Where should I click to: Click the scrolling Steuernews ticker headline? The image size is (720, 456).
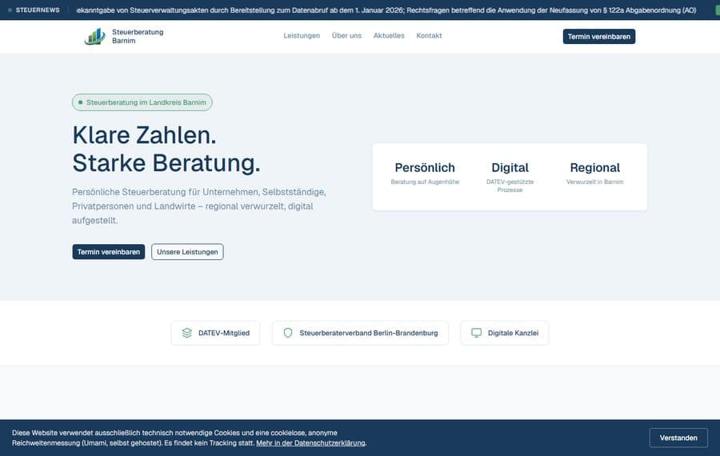(386, 10)
